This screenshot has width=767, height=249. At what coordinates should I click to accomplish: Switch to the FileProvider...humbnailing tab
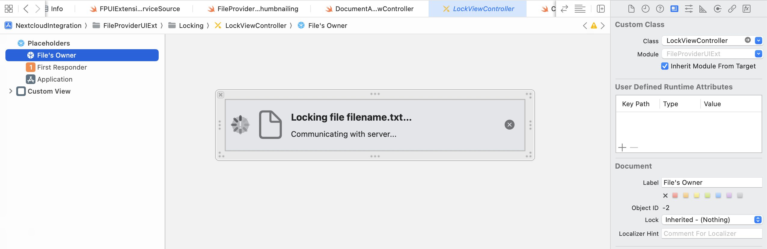[x=257, y=9]
